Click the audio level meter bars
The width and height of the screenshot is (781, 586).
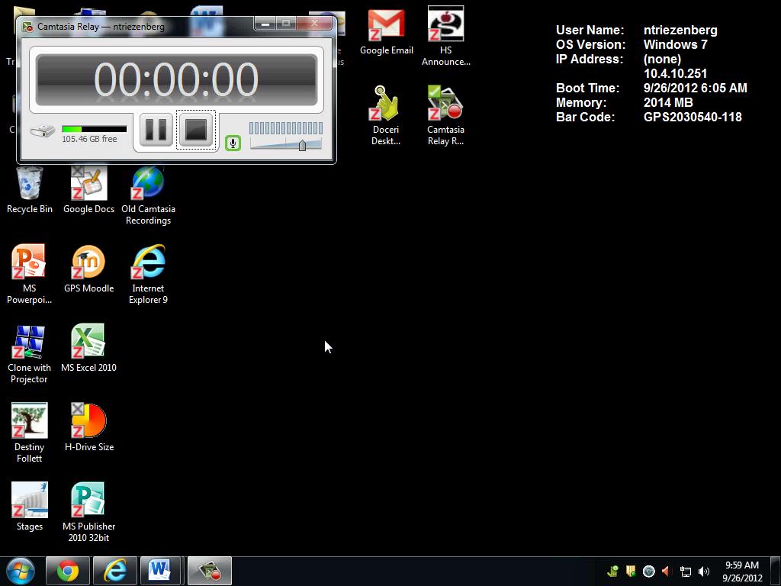[285, 128]
